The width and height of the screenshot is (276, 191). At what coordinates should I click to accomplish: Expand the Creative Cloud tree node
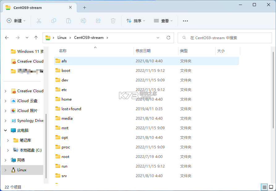6,91
